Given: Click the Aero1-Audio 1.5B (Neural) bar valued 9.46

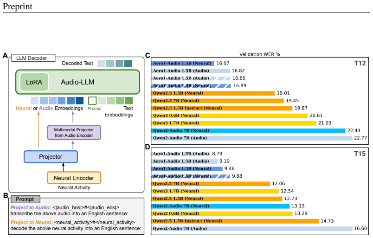Looking at the screenshot, I should (x=187, y=169).
